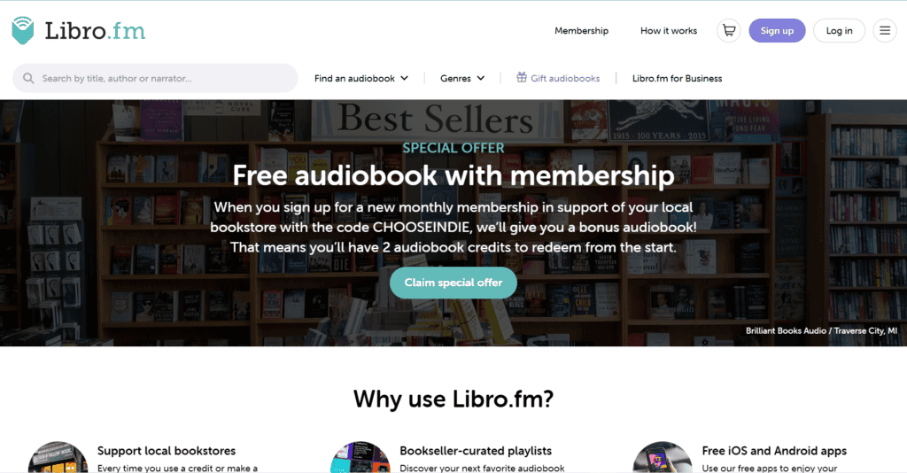The image size is (907, 473).
Task: Open the How it works page
Action: pos(668,31)
